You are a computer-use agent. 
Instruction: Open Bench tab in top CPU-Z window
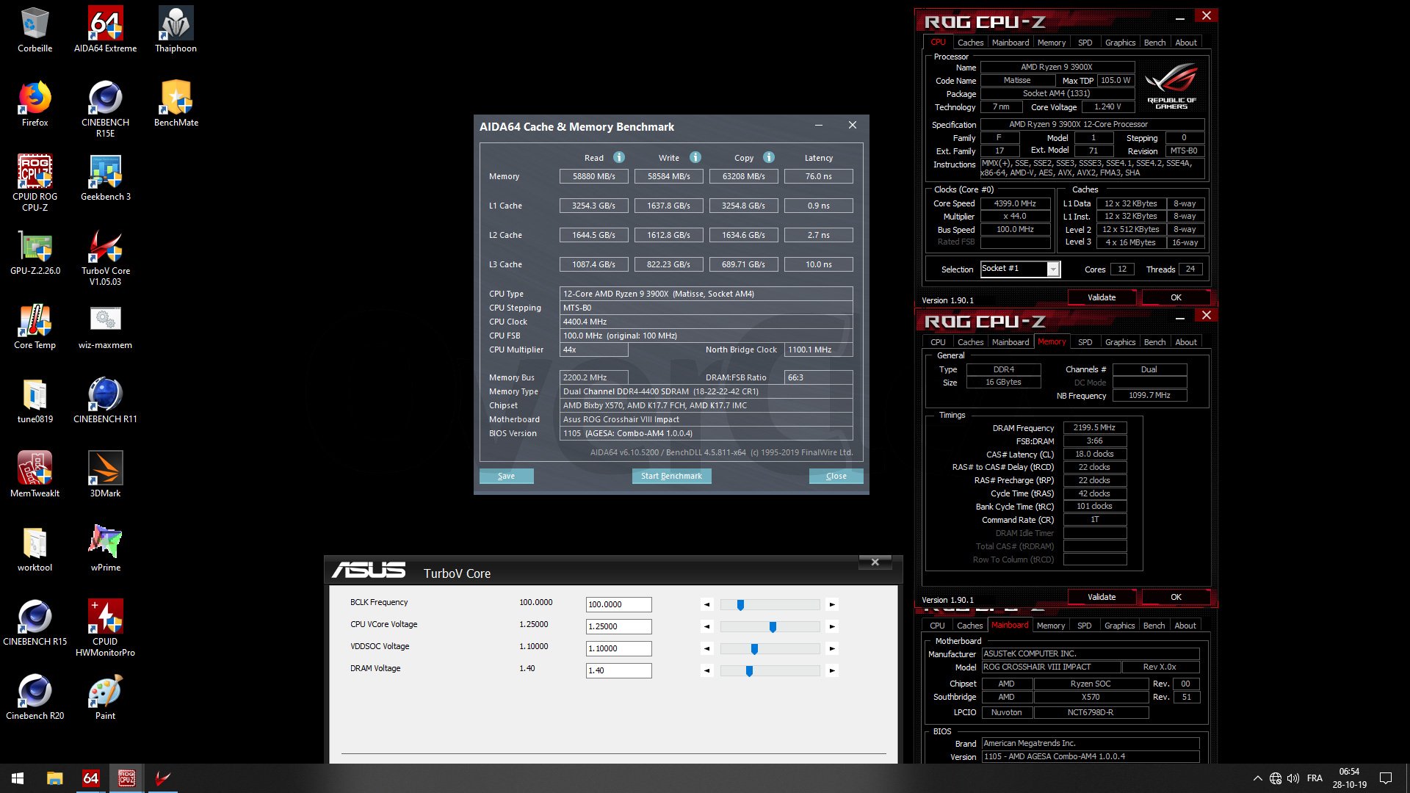tap(1154, 43)
